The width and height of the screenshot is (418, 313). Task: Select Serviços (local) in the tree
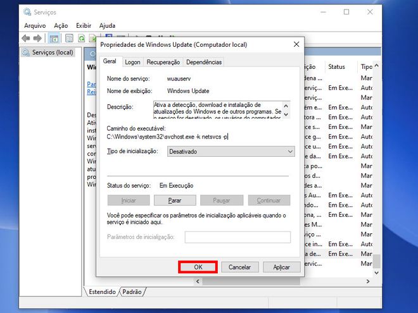tap(53, 52)
